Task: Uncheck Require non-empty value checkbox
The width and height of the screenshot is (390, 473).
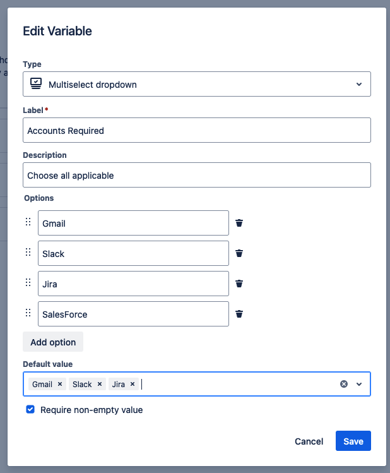Action: click(x=30, y=410)
